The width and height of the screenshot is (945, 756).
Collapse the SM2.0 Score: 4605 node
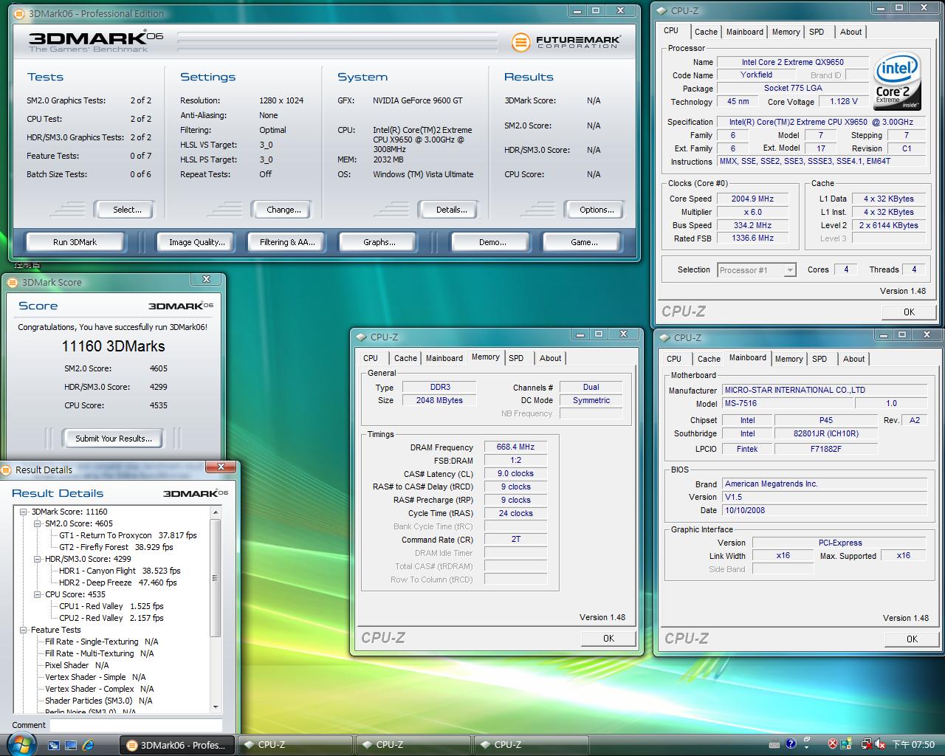(x=38, y=523)
